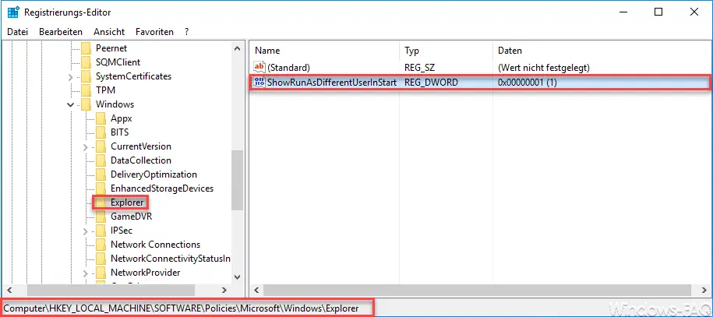Select the Peernet key label
Viewport: 713px width, 317px height.
[111, 48]
